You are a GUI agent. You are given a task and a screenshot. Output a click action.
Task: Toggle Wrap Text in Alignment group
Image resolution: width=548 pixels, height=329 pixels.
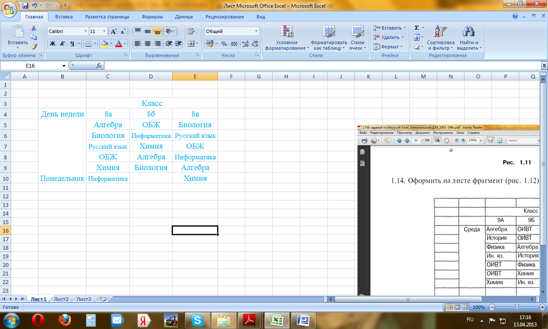(191, 31)
